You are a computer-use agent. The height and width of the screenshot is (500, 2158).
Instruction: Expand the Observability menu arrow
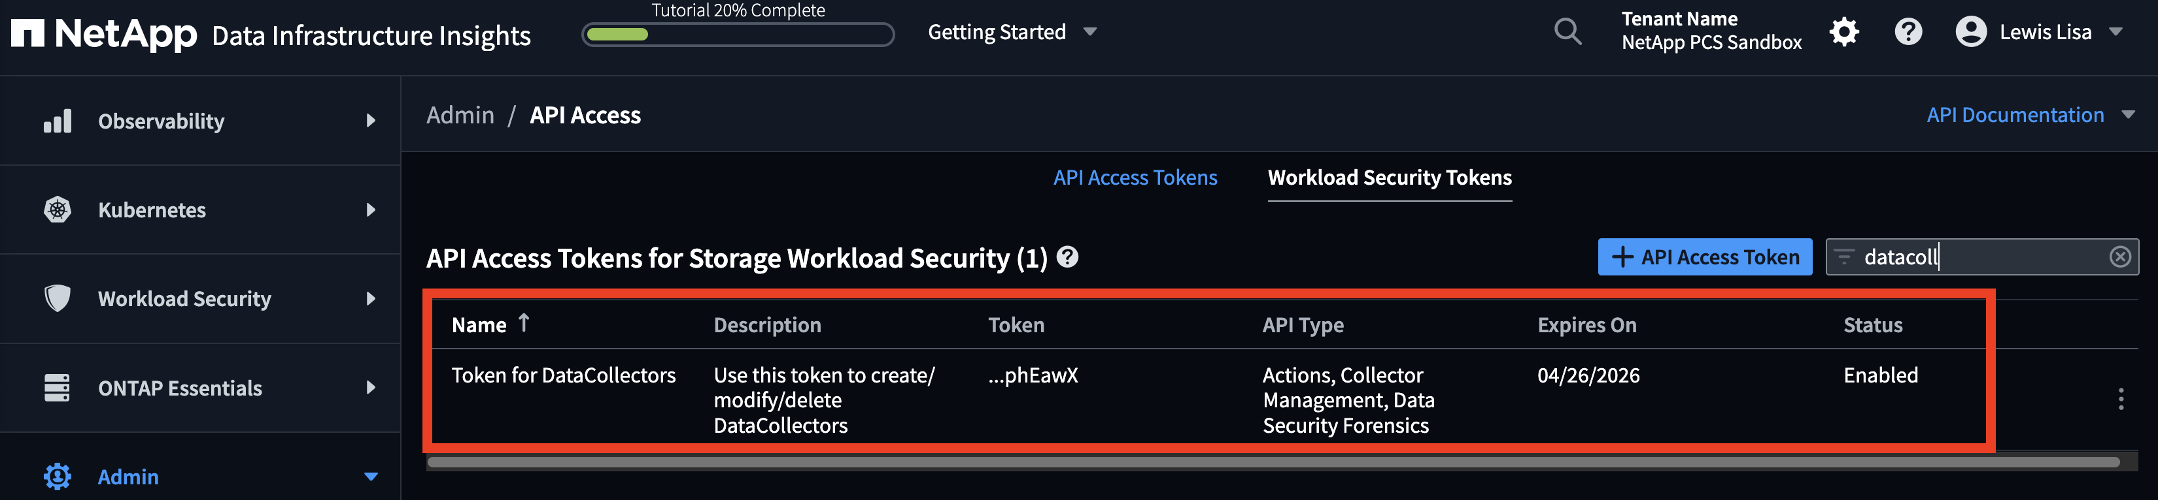pos(370,121)
